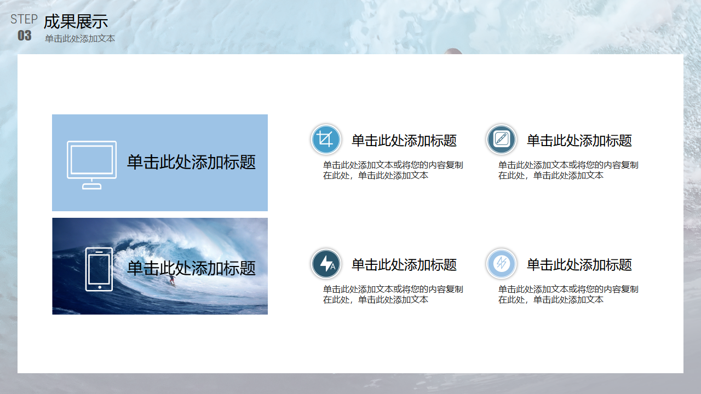Select the crop icon circle
This screenshot has height=394, width=701.
click(326, 139)
